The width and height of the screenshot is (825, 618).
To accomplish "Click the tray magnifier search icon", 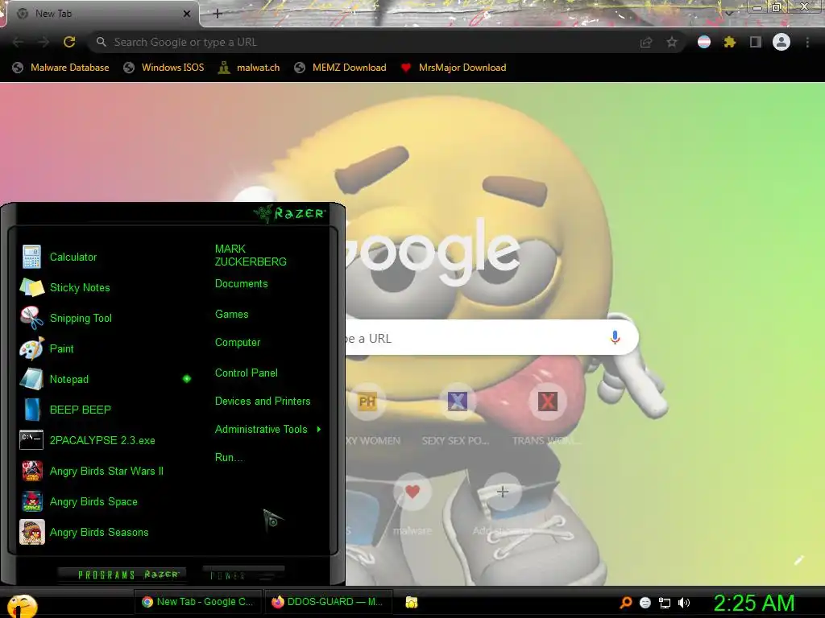I will click(x=625, y=602).
